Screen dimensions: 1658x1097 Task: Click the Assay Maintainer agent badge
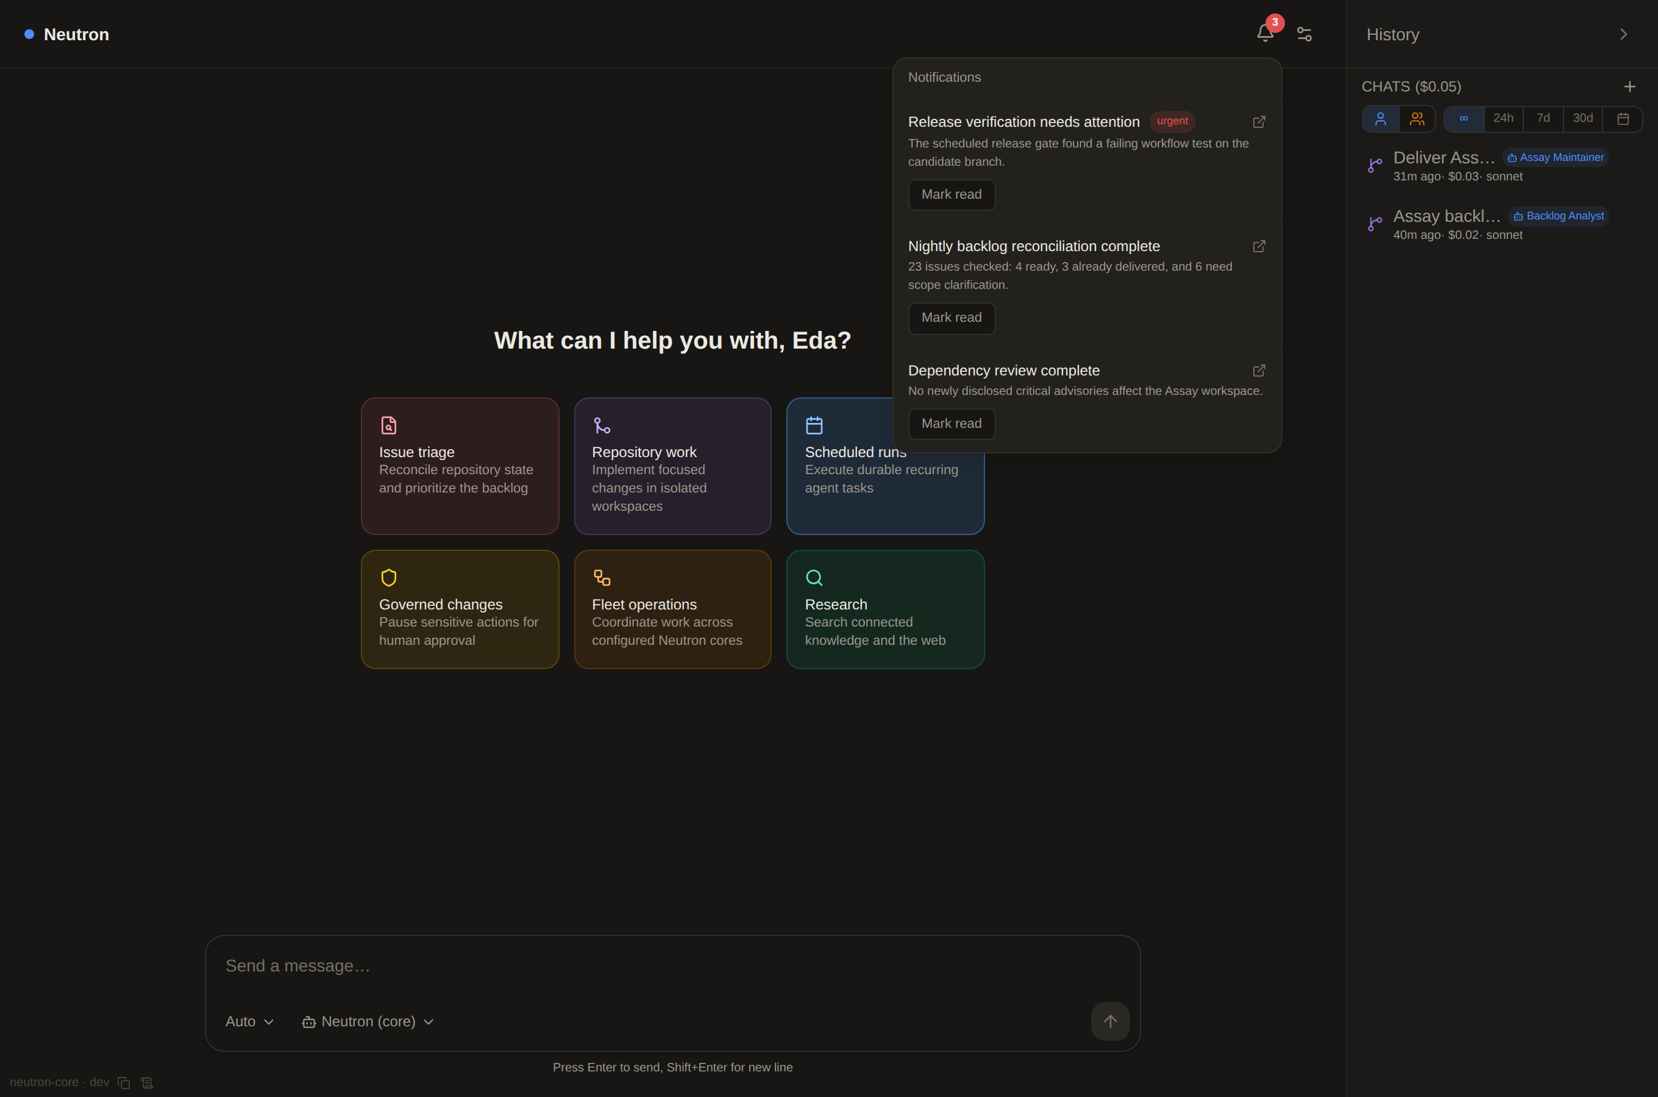[x=1555, y=157]
